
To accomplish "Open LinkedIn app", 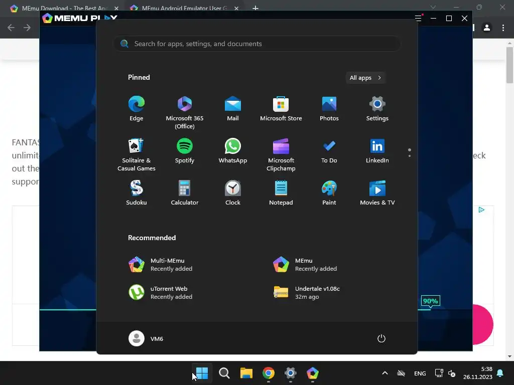I will click(377, 151).
